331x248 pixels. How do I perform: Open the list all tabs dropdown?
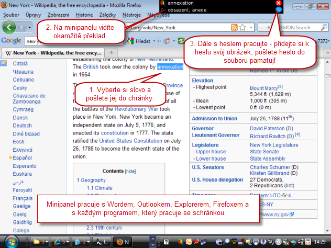coord(328,53)
